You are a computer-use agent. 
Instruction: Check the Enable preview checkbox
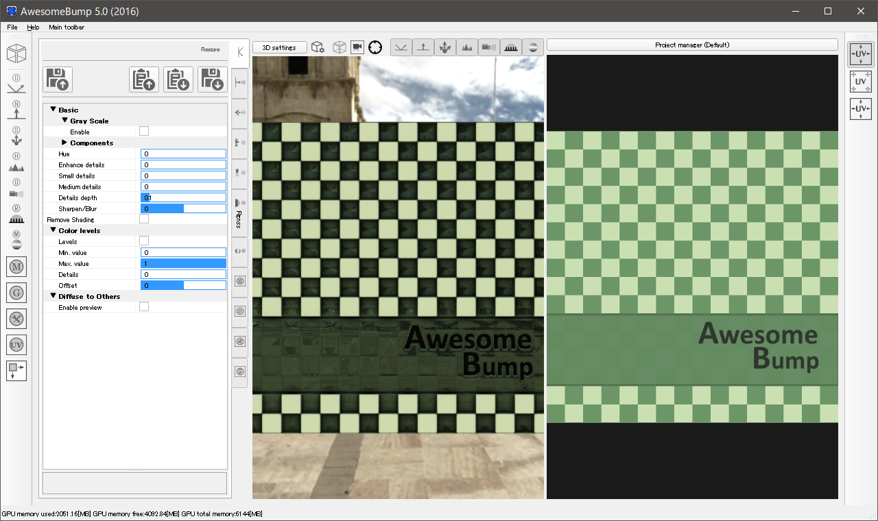pos(144,306)
